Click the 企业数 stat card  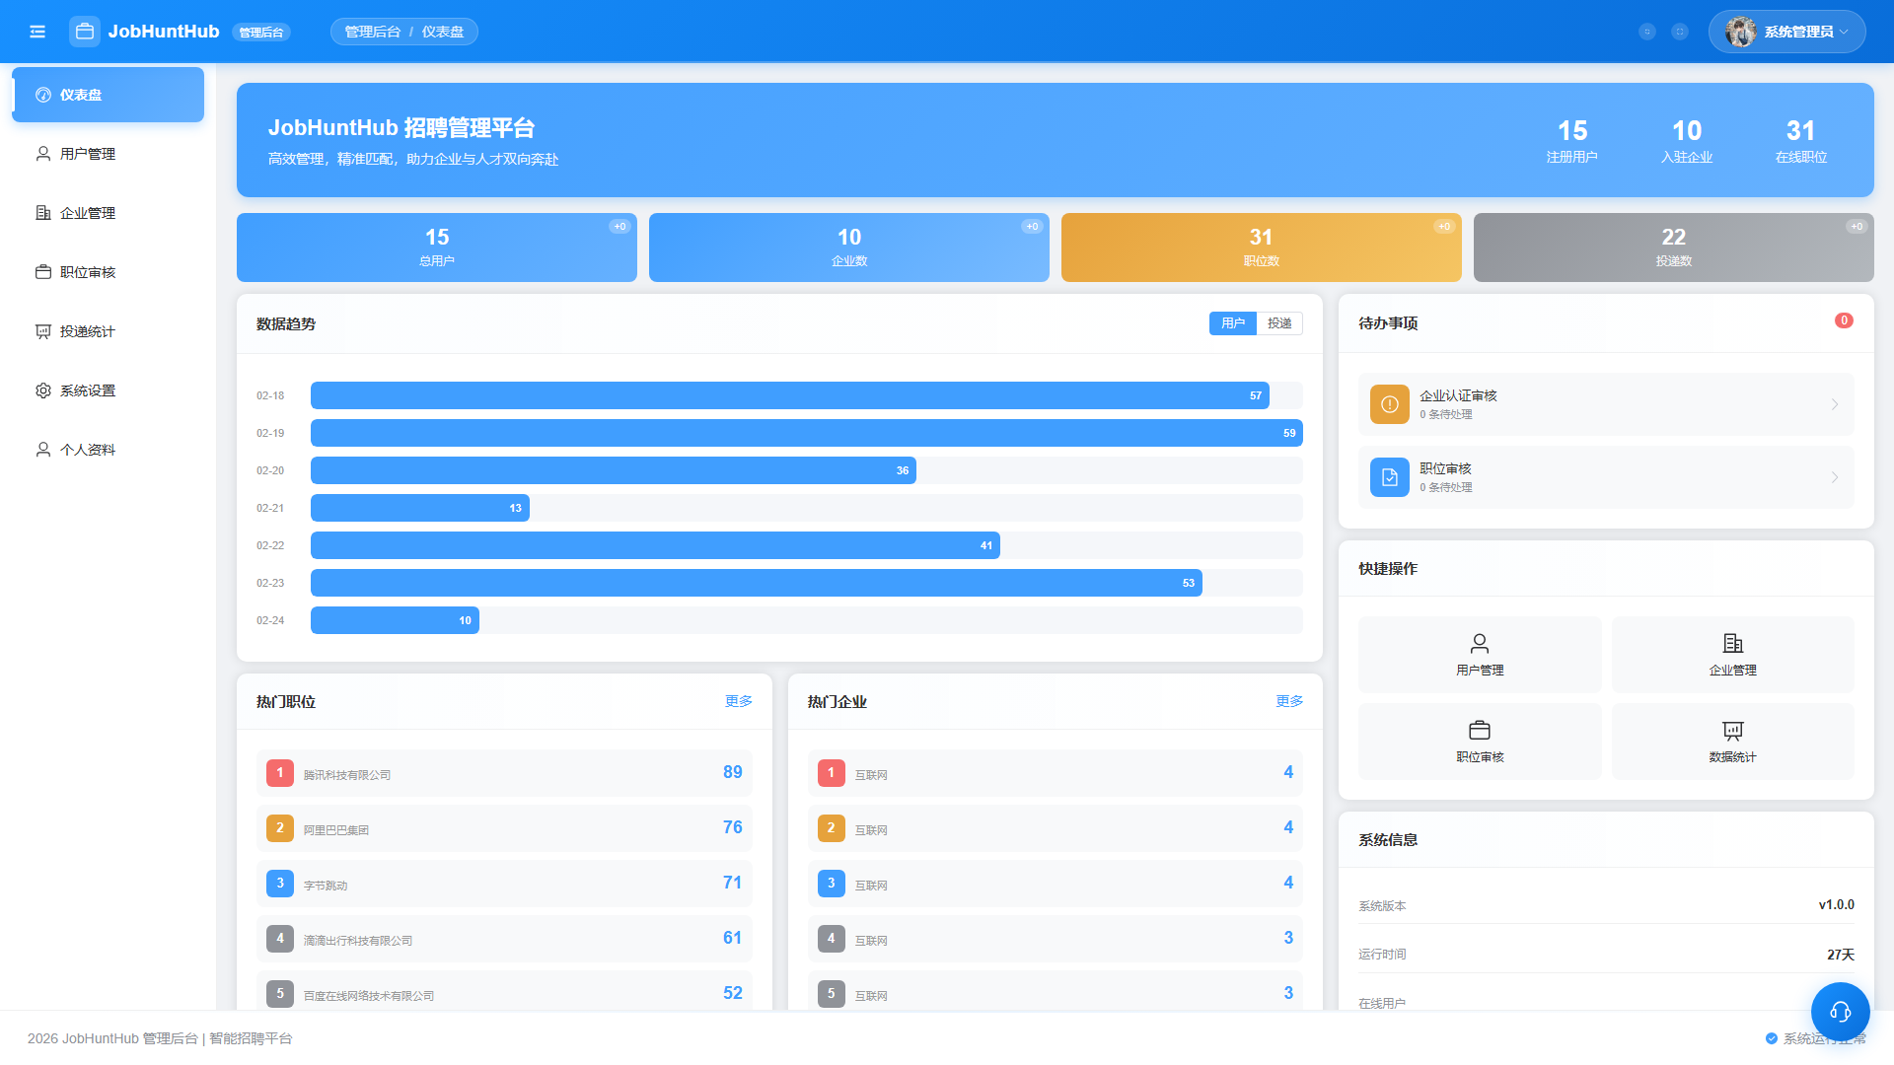pyautogui.click(x=849, y=248)
